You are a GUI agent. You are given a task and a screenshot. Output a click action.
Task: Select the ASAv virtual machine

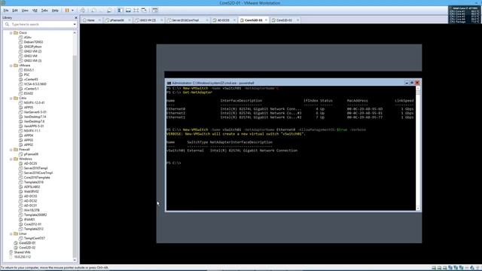point(28,37)
